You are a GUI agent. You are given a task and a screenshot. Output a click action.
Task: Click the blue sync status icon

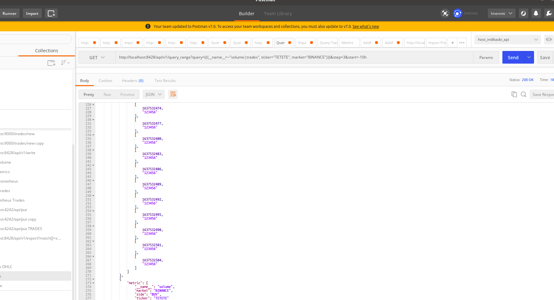point(457,13)
